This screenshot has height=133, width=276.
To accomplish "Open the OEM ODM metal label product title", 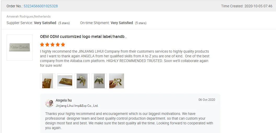I will 83,37.
